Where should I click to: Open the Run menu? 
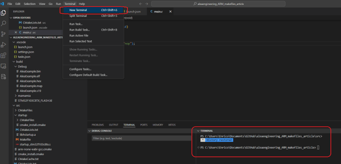[x=59, y=4]
